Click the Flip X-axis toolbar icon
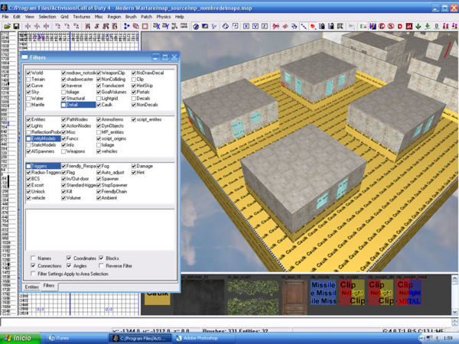The width and height of the screenshot is (459, 344). click(x=28, y=26)
